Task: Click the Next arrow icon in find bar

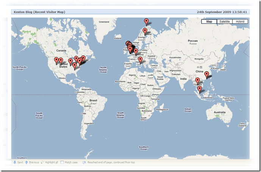Action: click(x=15, y=163)
